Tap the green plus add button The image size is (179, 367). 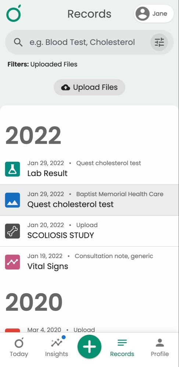click(x=89, y=347)
